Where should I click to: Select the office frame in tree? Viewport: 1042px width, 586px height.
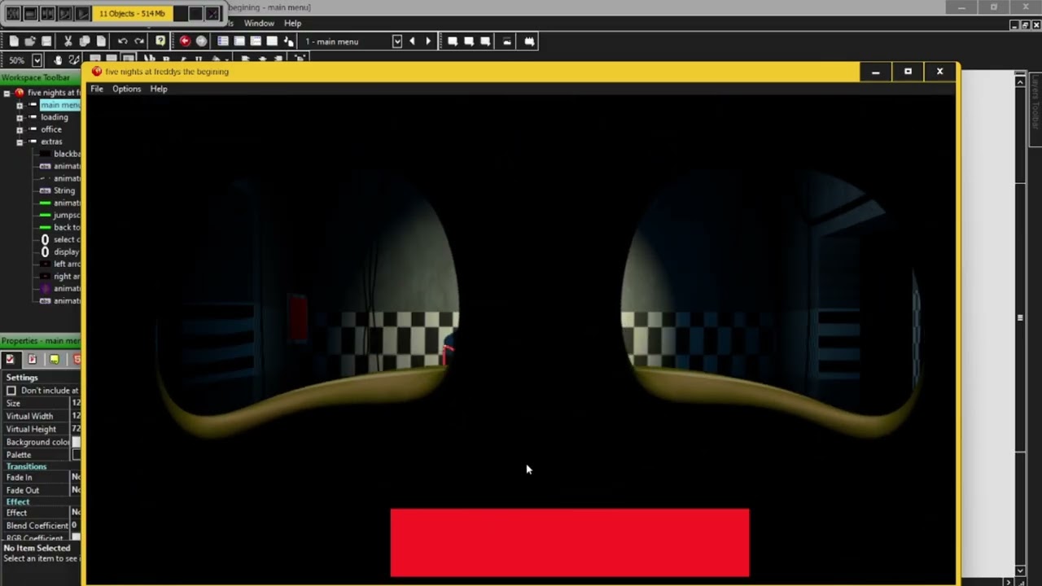pyautogui.click(x=51, y=129)
